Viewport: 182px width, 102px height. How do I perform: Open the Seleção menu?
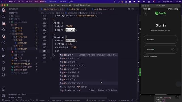(29, 2)
